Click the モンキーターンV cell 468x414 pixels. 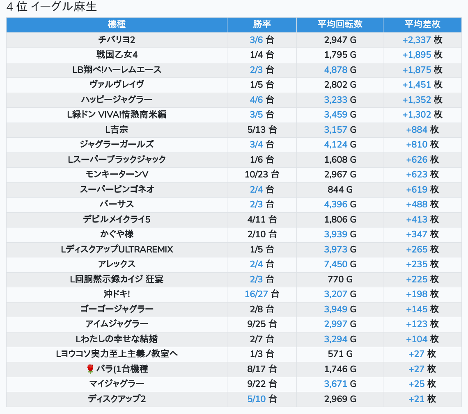117,174
